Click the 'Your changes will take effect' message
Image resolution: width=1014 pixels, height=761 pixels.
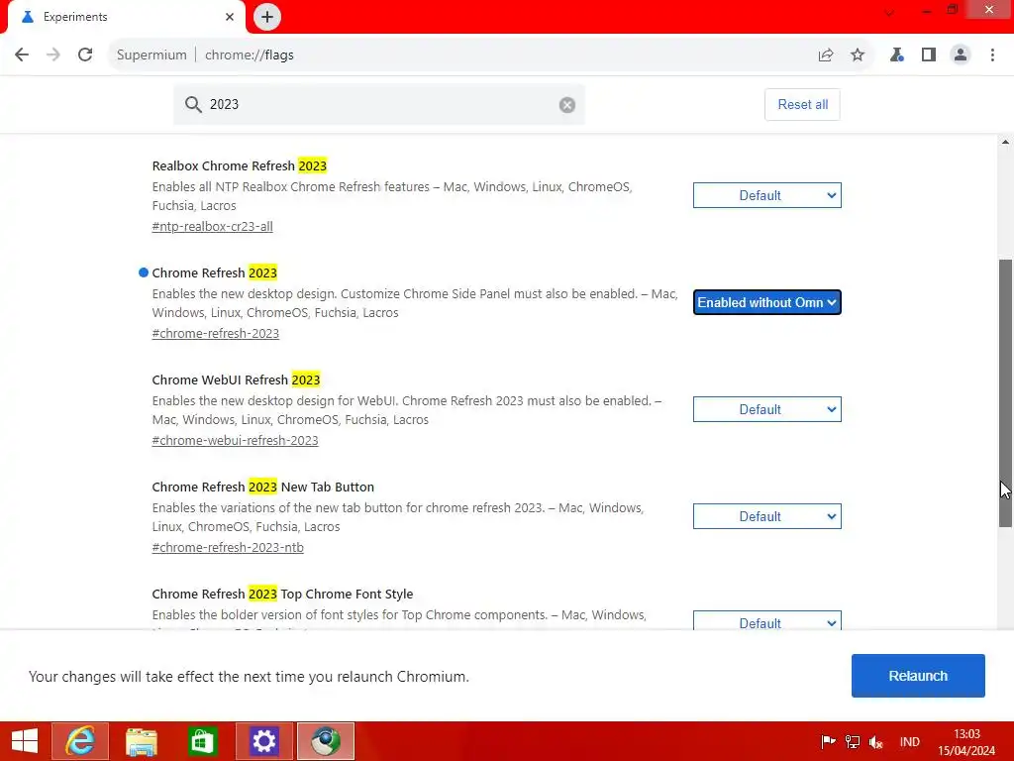point(249,676)
